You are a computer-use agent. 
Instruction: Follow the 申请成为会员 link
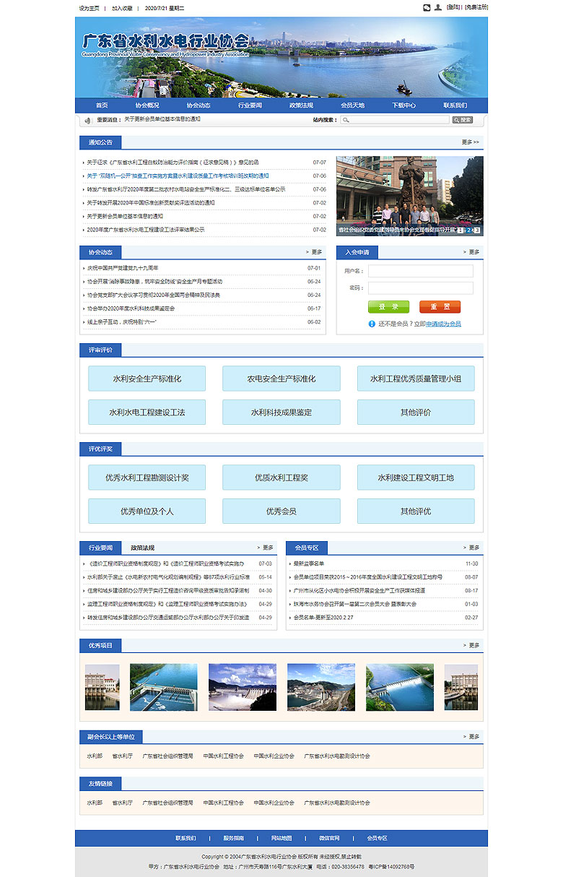point(443,324)
